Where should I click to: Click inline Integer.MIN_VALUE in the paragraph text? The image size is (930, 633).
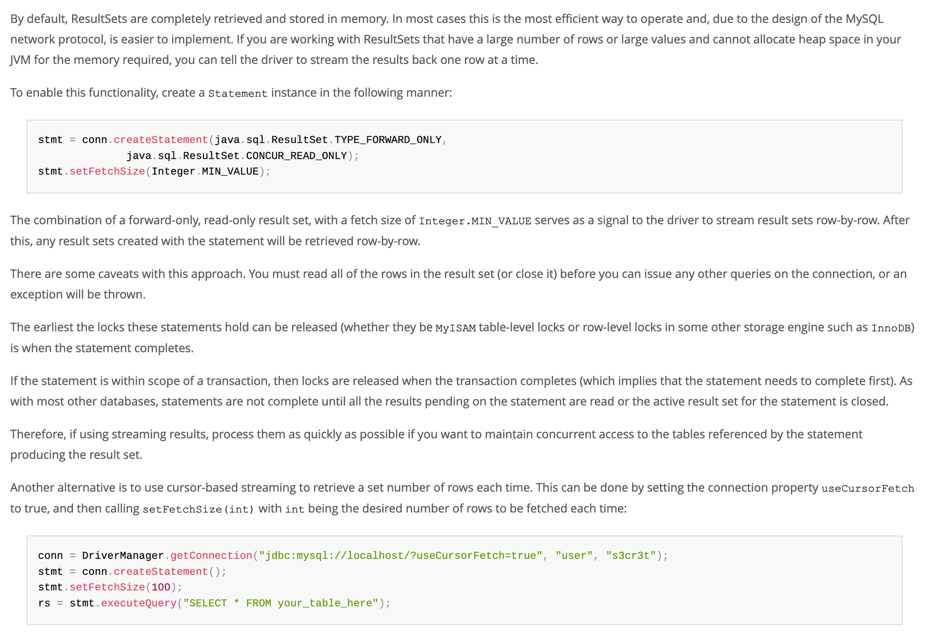pos(475,221)
